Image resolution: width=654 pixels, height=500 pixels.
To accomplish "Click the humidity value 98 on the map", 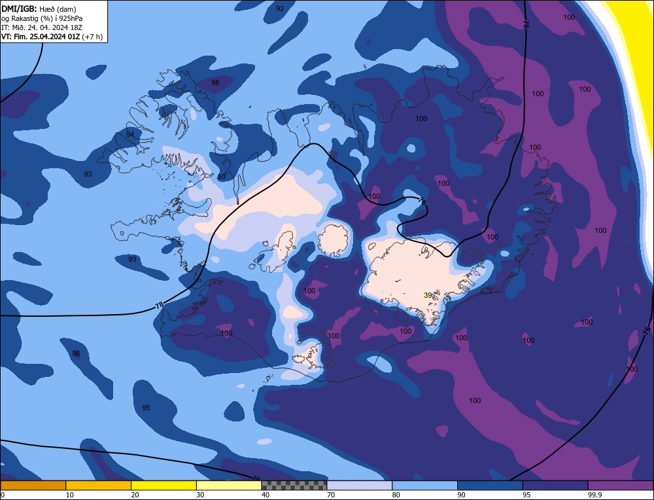I will tap(215, 82).
